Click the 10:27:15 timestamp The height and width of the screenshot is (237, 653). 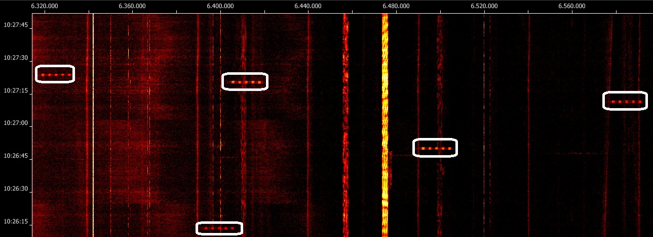15,90
